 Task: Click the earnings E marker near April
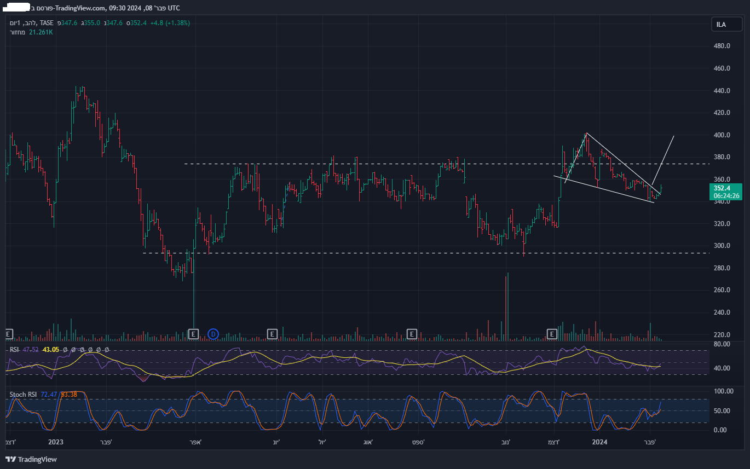tap(193, 334)
